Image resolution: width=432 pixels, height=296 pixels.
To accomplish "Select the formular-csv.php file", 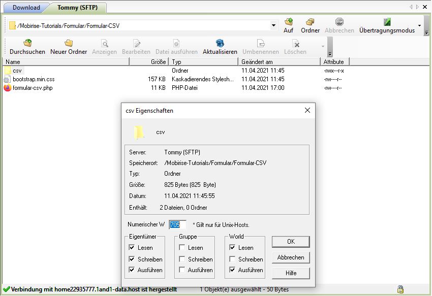I will 33,88.
